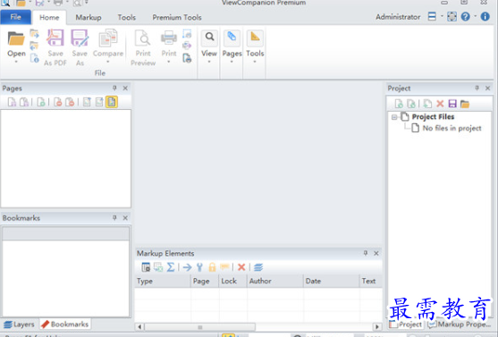Click the markup list settings icon
This screenshot has width=498, height=337.
pos(146,267)
